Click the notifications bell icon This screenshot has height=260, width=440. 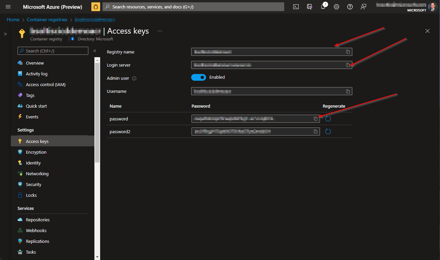coord(323,7)
